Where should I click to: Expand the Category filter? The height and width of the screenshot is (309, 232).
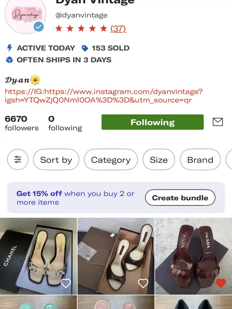coord(111,160)
